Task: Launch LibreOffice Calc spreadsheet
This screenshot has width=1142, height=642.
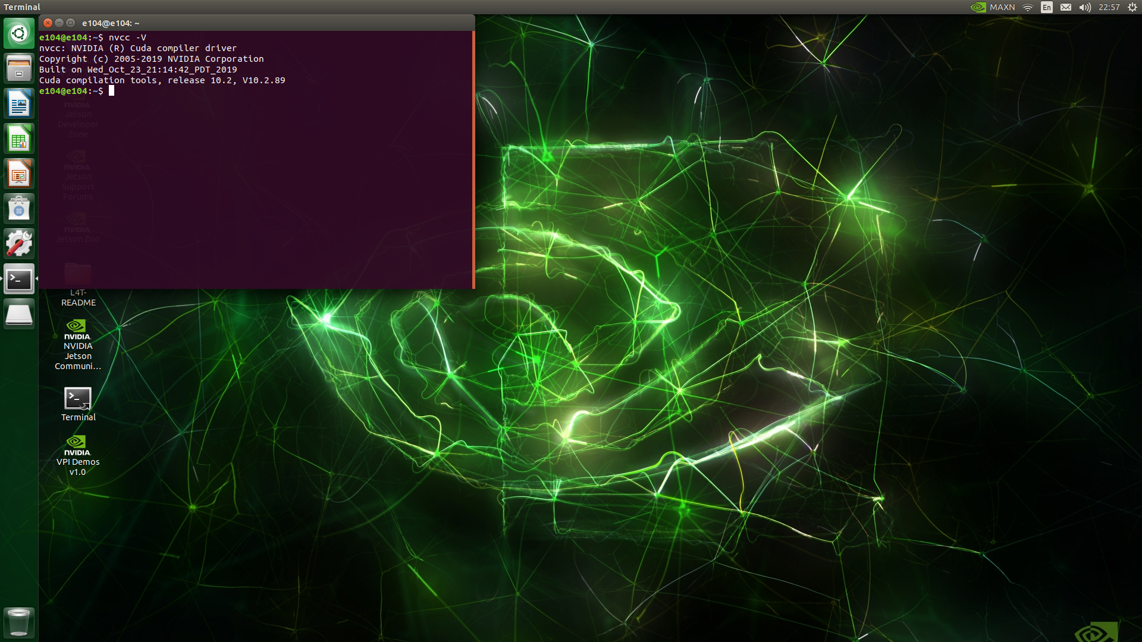Action: click(x=19, y=140)
